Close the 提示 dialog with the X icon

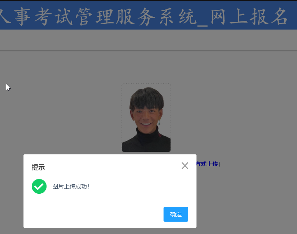point(185,166)
